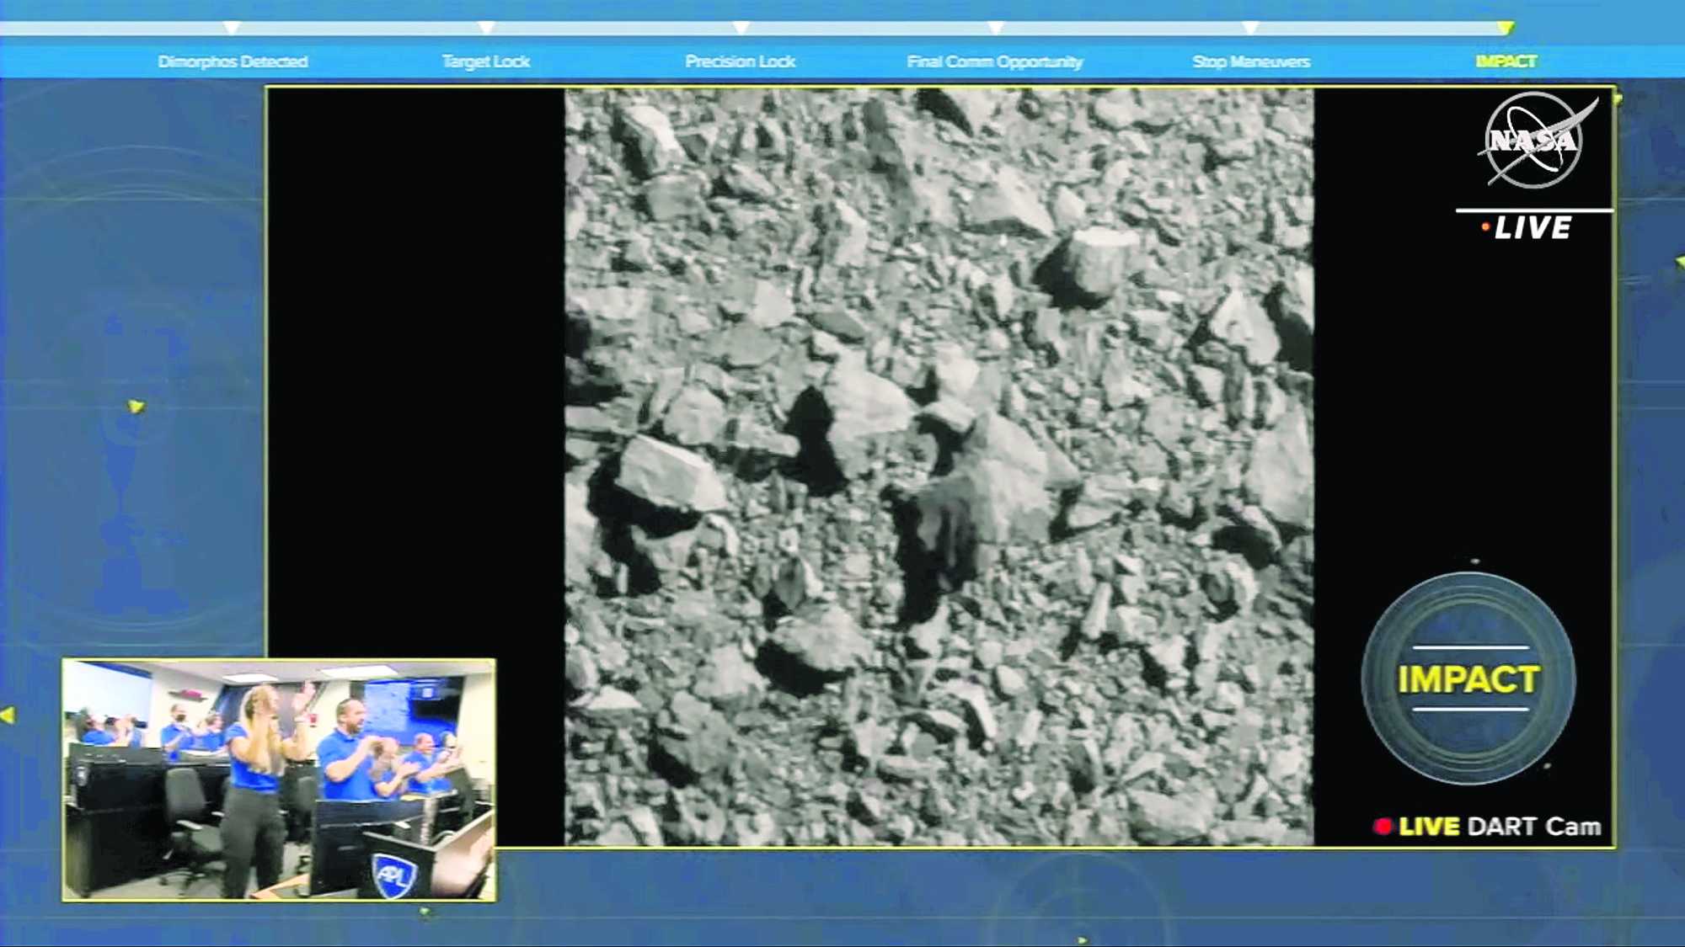Click the APL logo in control room inset
1685x947 pixels.
[x=394, y=875]
